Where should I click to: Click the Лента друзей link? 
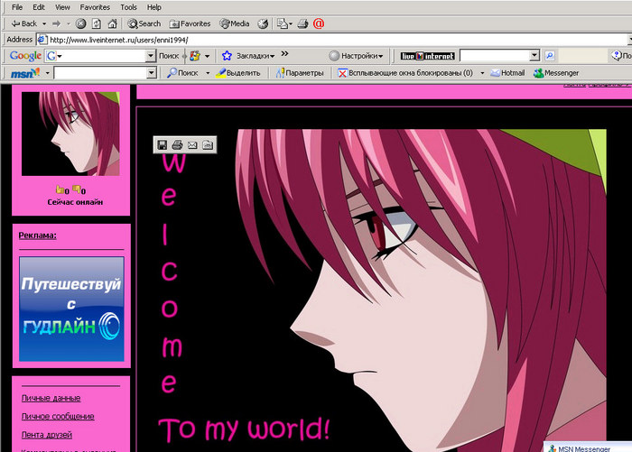tap(47, 435)
